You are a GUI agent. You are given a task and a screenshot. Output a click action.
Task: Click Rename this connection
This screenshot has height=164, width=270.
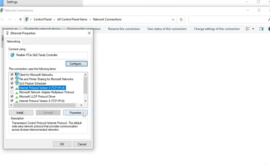click(x=124, y=29)
